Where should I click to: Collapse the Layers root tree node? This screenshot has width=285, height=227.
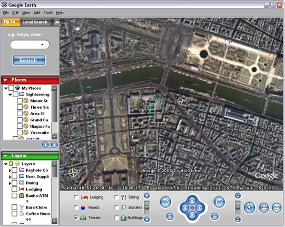click(x=6, y=164)
